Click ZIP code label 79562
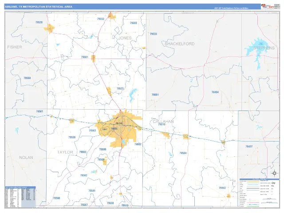Screen dimensions: 284x213 click(x=84, y=175)
